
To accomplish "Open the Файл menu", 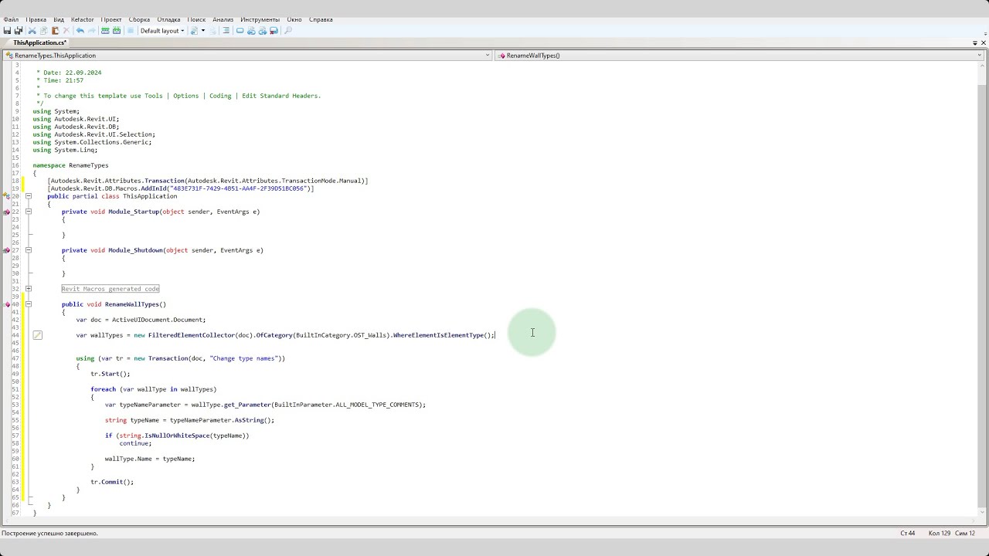I will pyautogui.click(x=11, y=19).
